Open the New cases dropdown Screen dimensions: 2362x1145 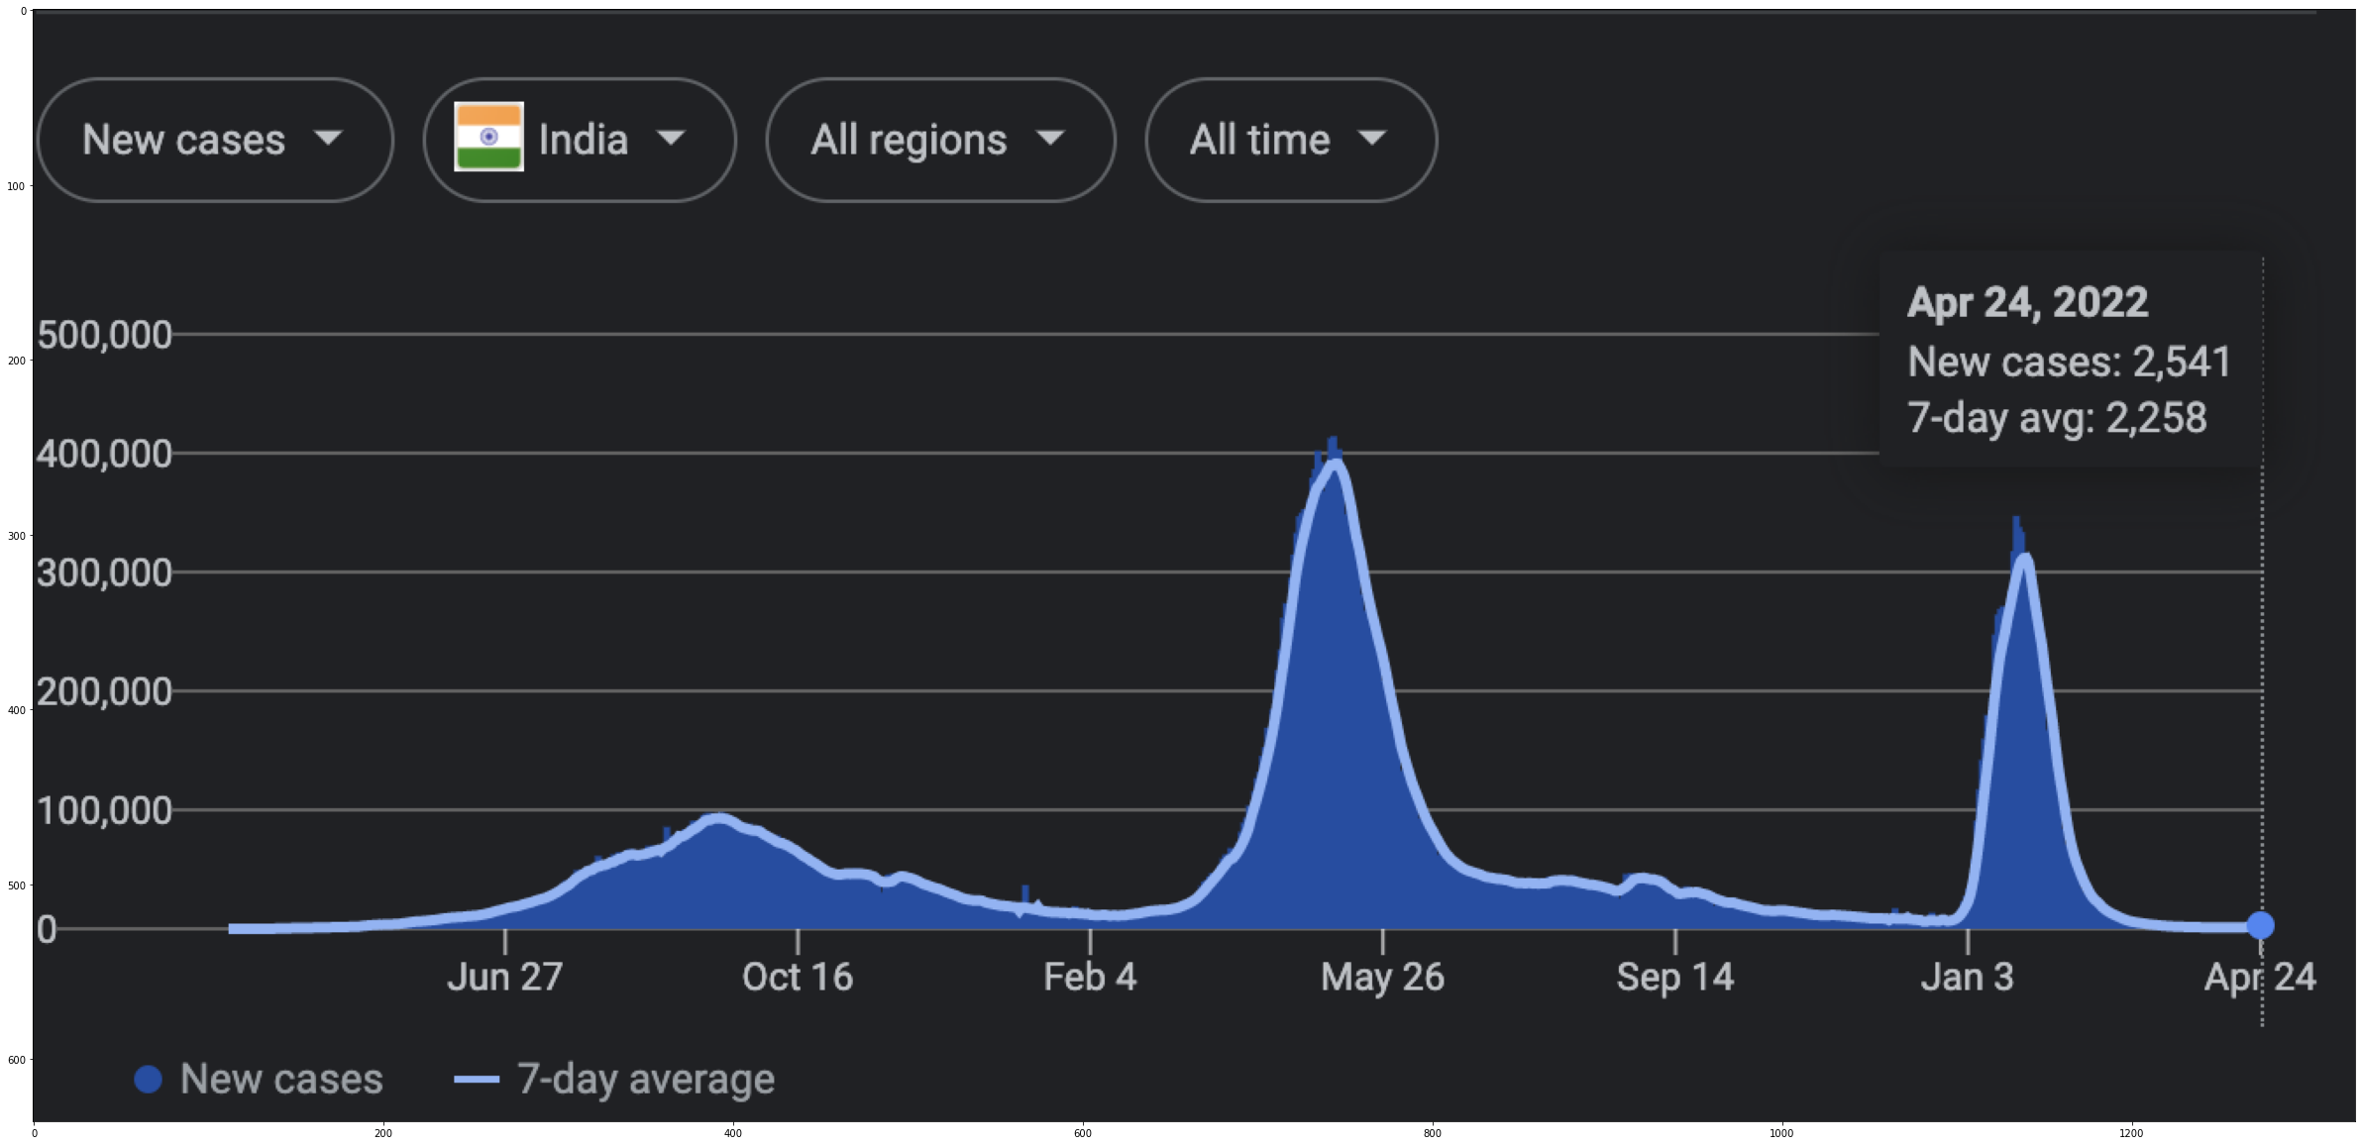[214, 140]
